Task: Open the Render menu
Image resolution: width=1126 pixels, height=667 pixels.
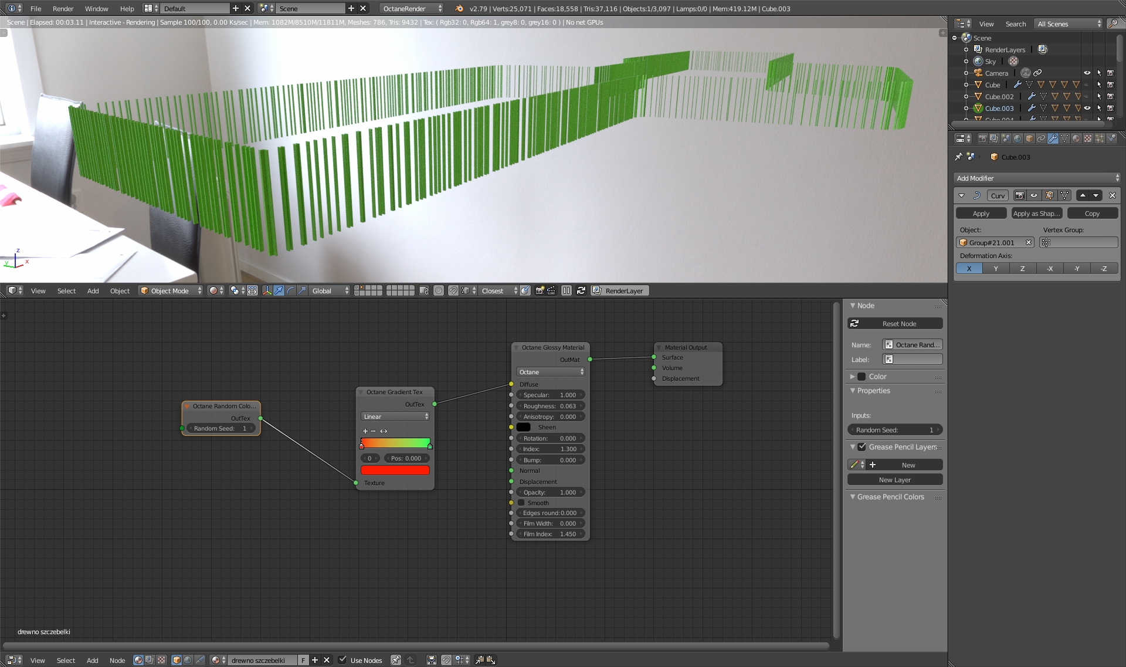Action: 63,9
